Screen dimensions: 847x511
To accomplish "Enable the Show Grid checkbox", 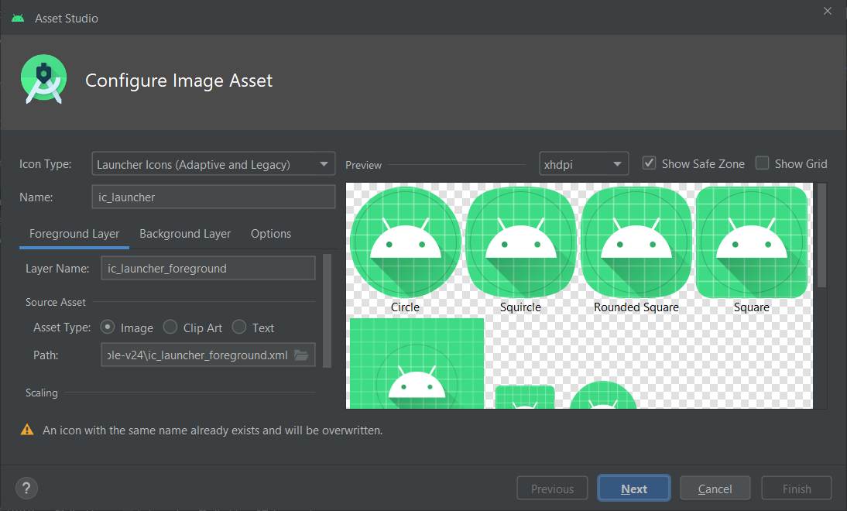I will coord(762,163).
